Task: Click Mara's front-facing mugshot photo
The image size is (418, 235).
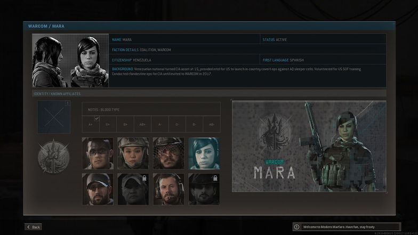Action: pyautogui.click(x=90, y=61)
